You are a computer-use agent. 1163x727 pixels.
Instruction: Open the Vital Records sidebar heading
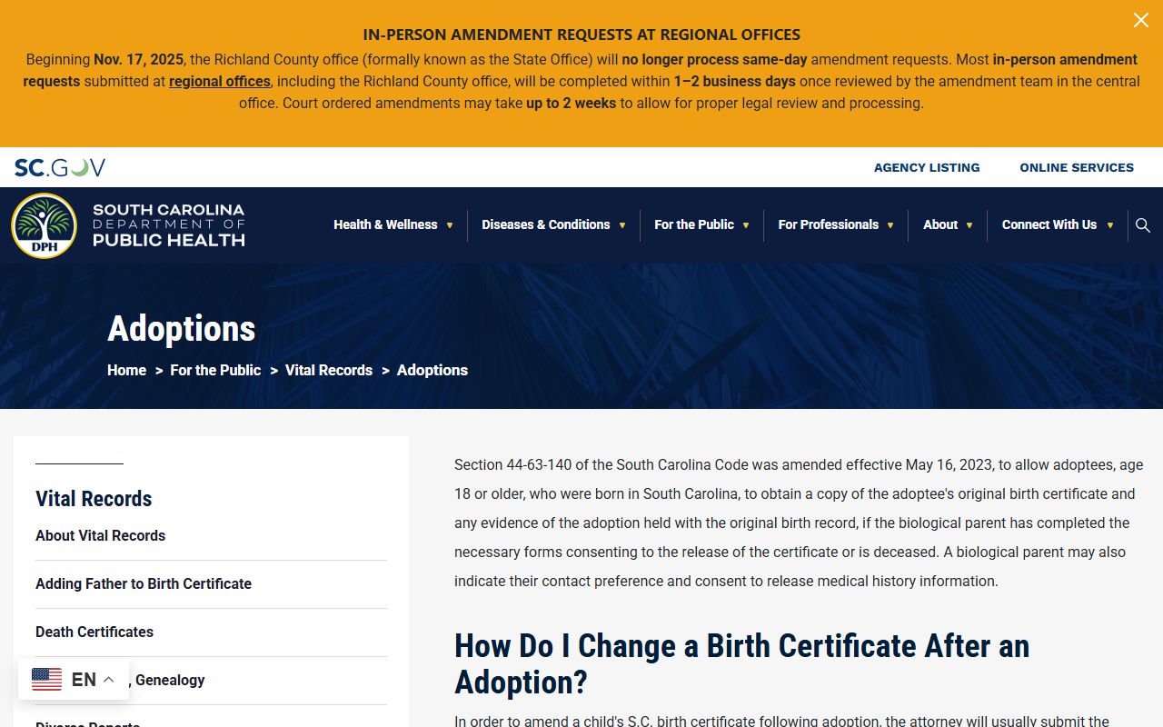tap(94, 498)
